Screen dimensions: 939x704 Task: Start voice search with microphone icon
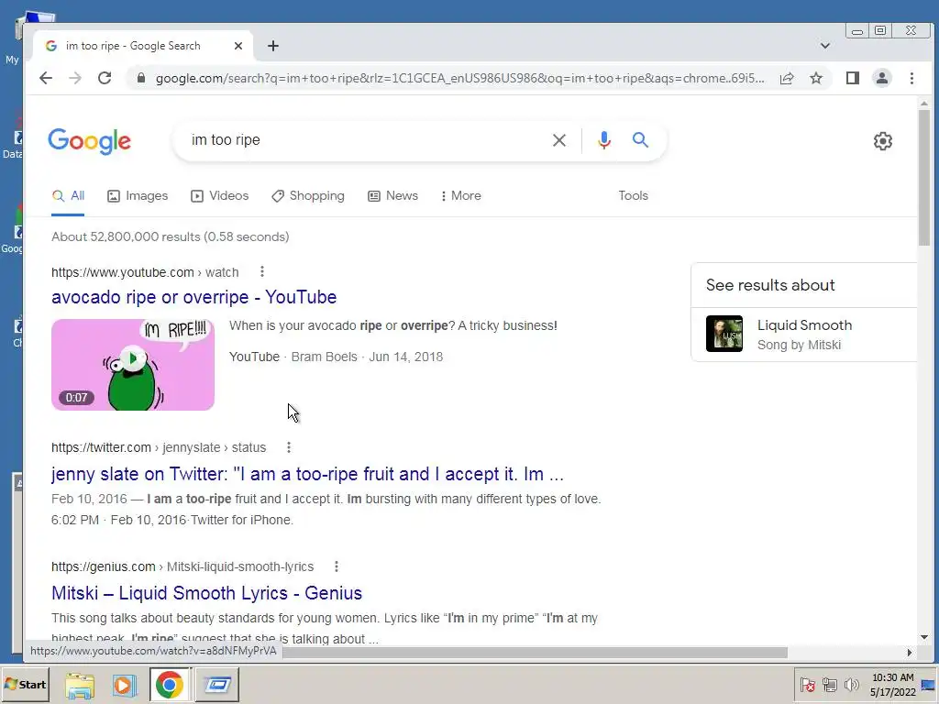pyautogui.click(x=604, y=140)
